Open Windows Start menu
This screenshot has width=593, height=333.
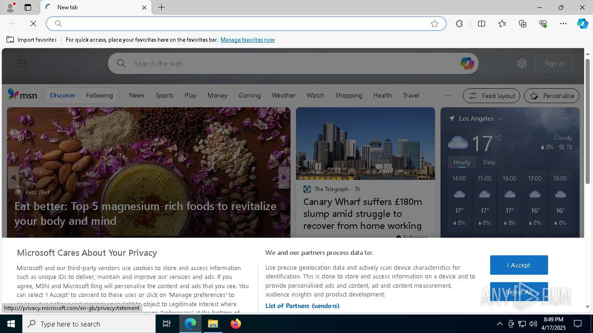(x=11, y=324)
